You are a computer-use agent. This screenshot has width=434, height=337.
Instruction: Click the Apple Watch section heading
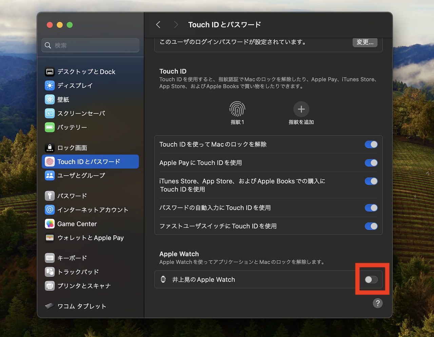(x=179, y=254)
